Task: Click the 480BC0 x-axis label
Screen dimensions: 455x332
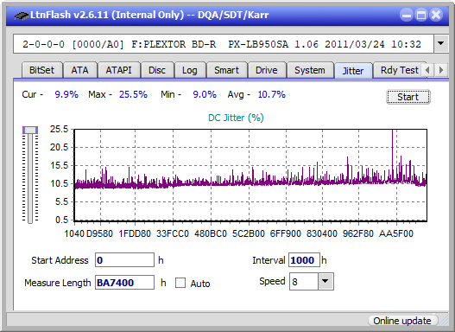Action: click(x=211, y=233)
